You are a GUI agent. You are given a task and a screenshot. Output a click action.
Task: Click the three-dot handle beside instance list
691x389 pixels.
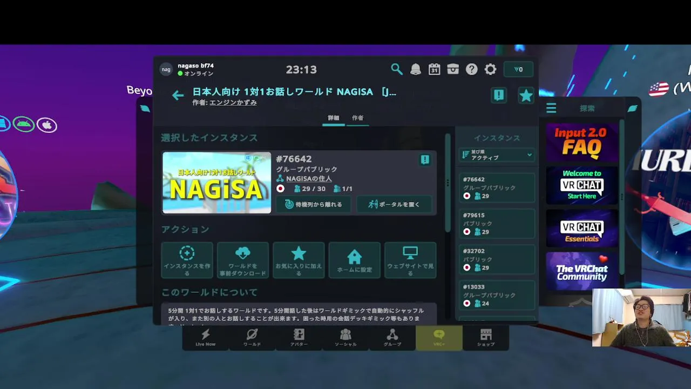click(448, 183)
